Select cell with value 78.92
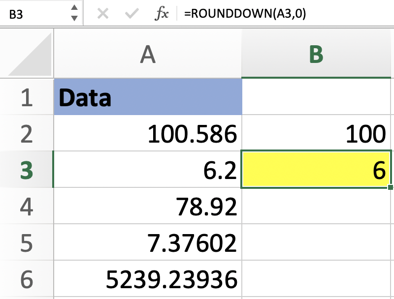 [148, 206]
